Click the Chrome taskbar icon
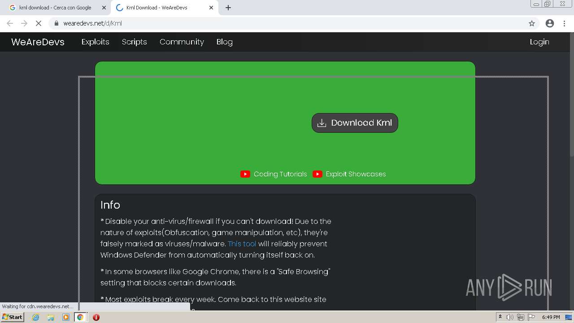Viewport: 574px width, 323px height. click(80, 317)
